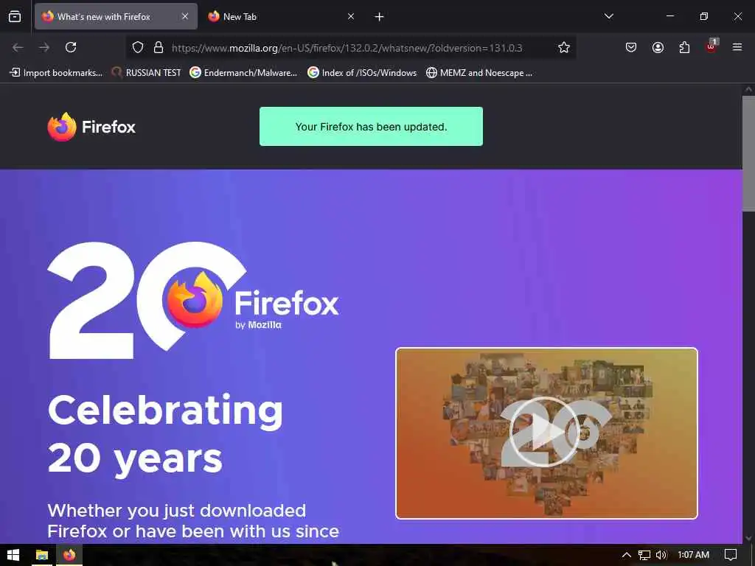Open MEMZ and Noescape bookmark
The image size is (755, 566).
(479, 73)
